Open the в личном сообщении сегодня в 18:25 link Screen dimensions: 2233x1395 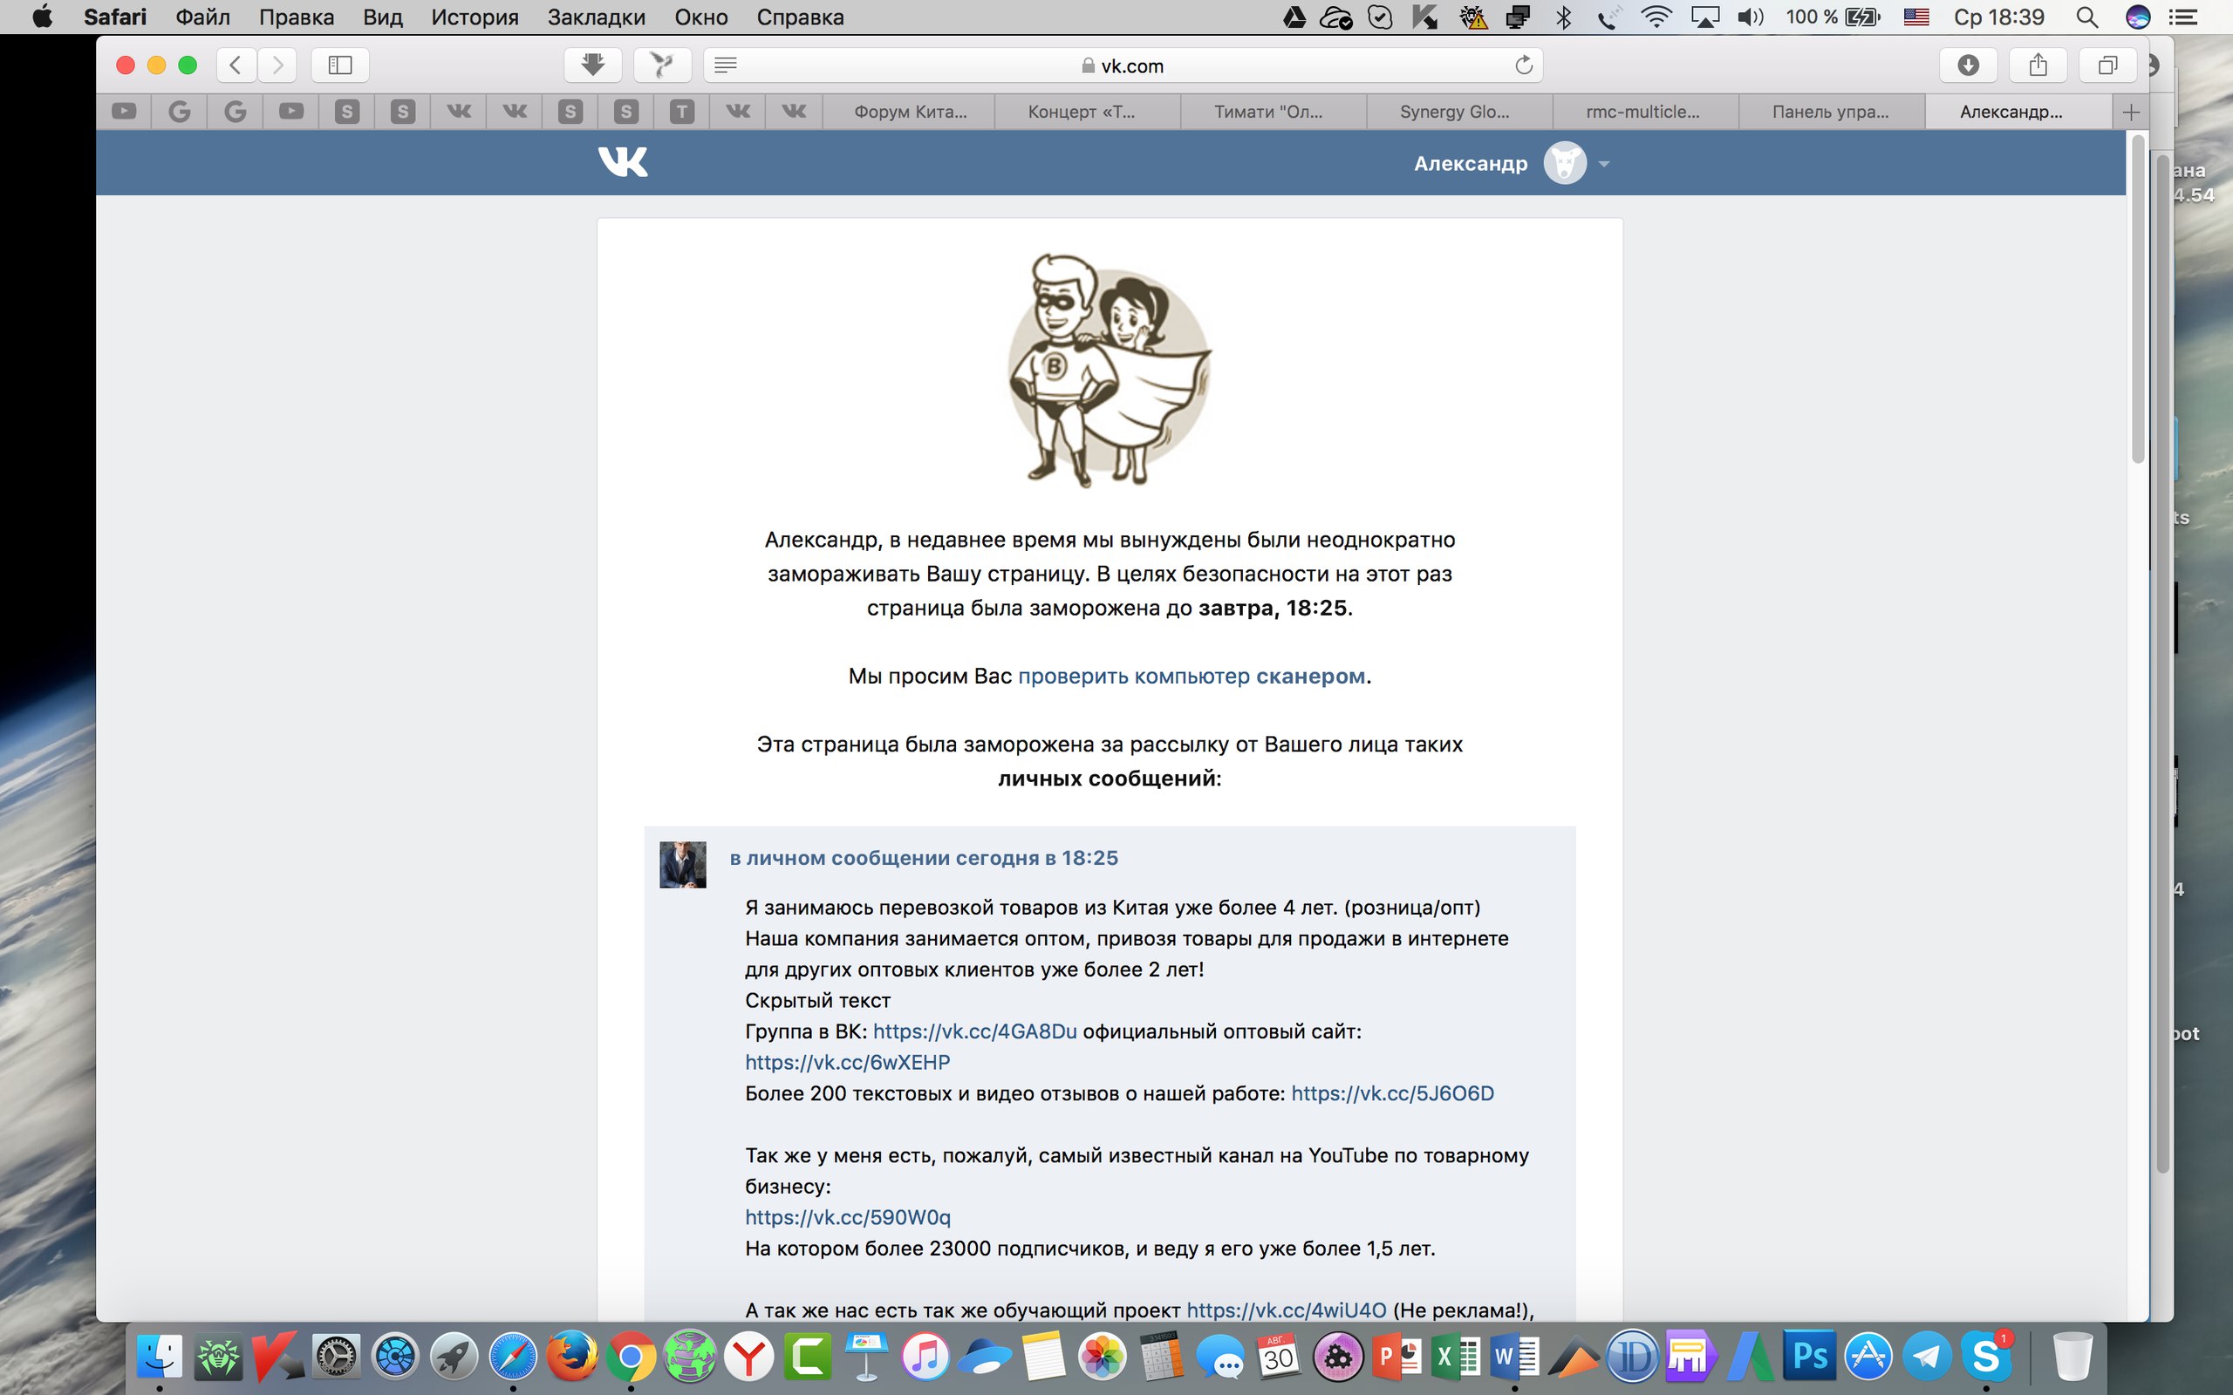tap(924, 858)
